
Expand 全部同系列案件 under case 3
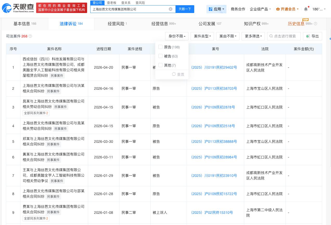36,113
